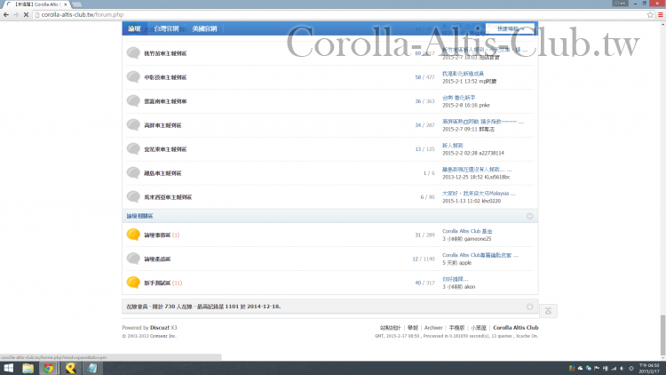This screenshot has width=666, height=375.
Task: Open the 桃竹苗車主報到區 forum
Action: pos(165,53)
